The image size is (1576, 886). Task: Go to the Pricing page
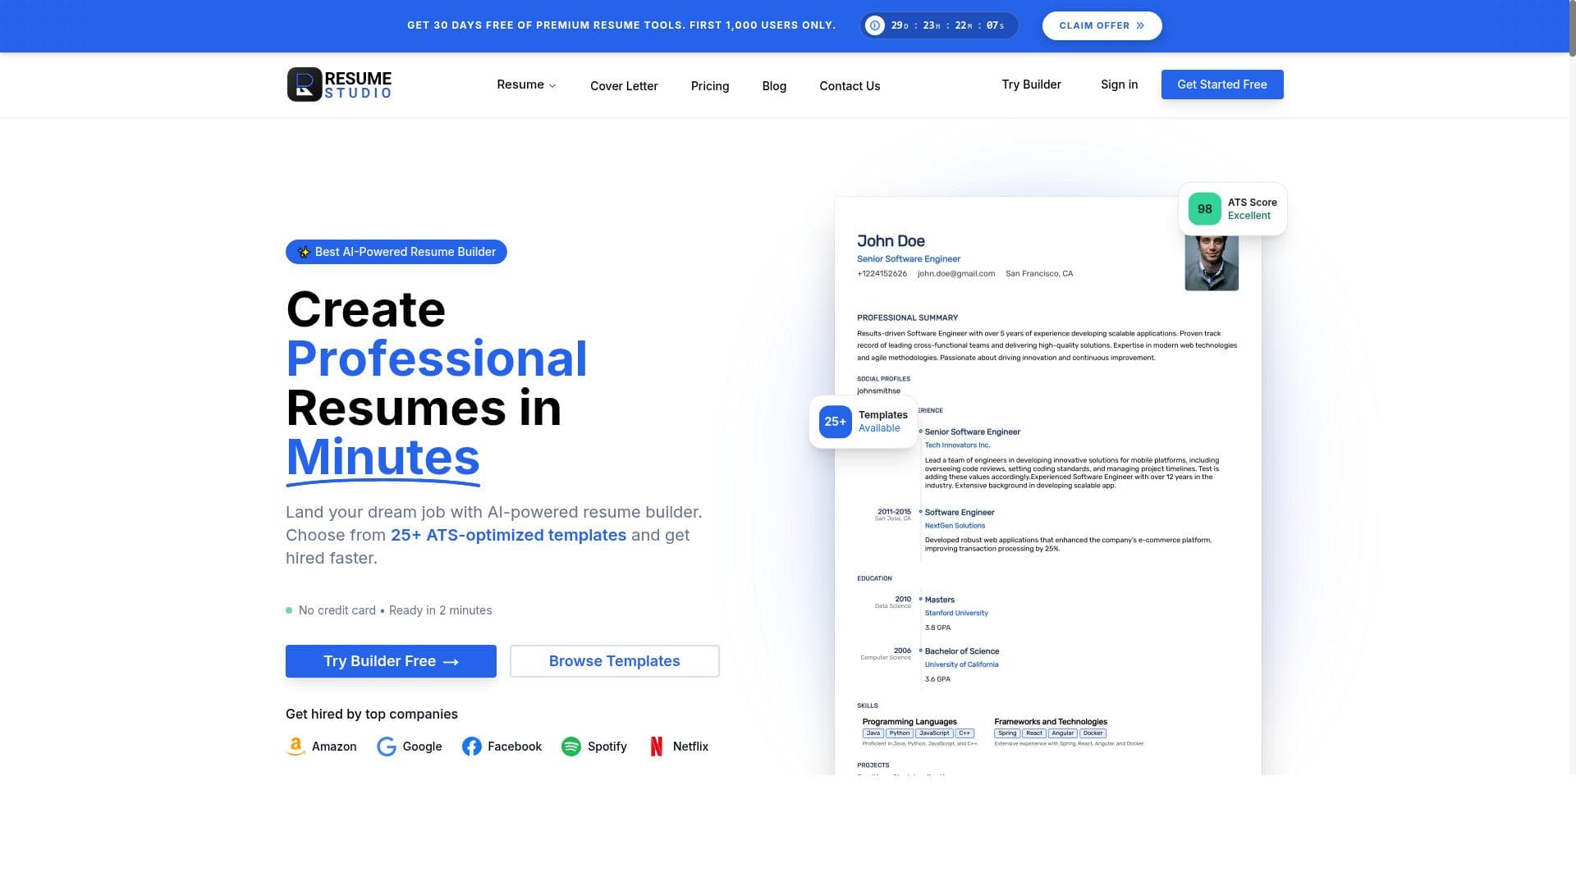710,86
